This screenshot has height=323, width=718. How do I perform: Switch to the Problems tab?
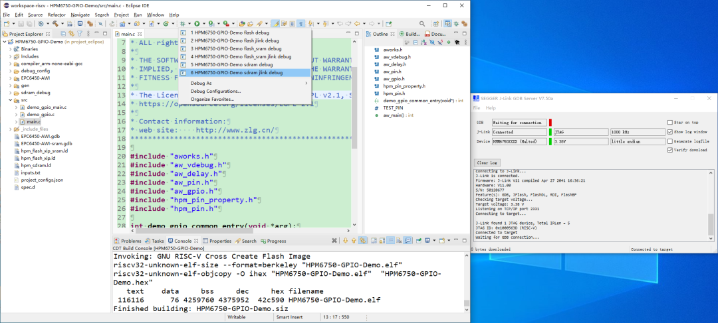tap(128, 241)
